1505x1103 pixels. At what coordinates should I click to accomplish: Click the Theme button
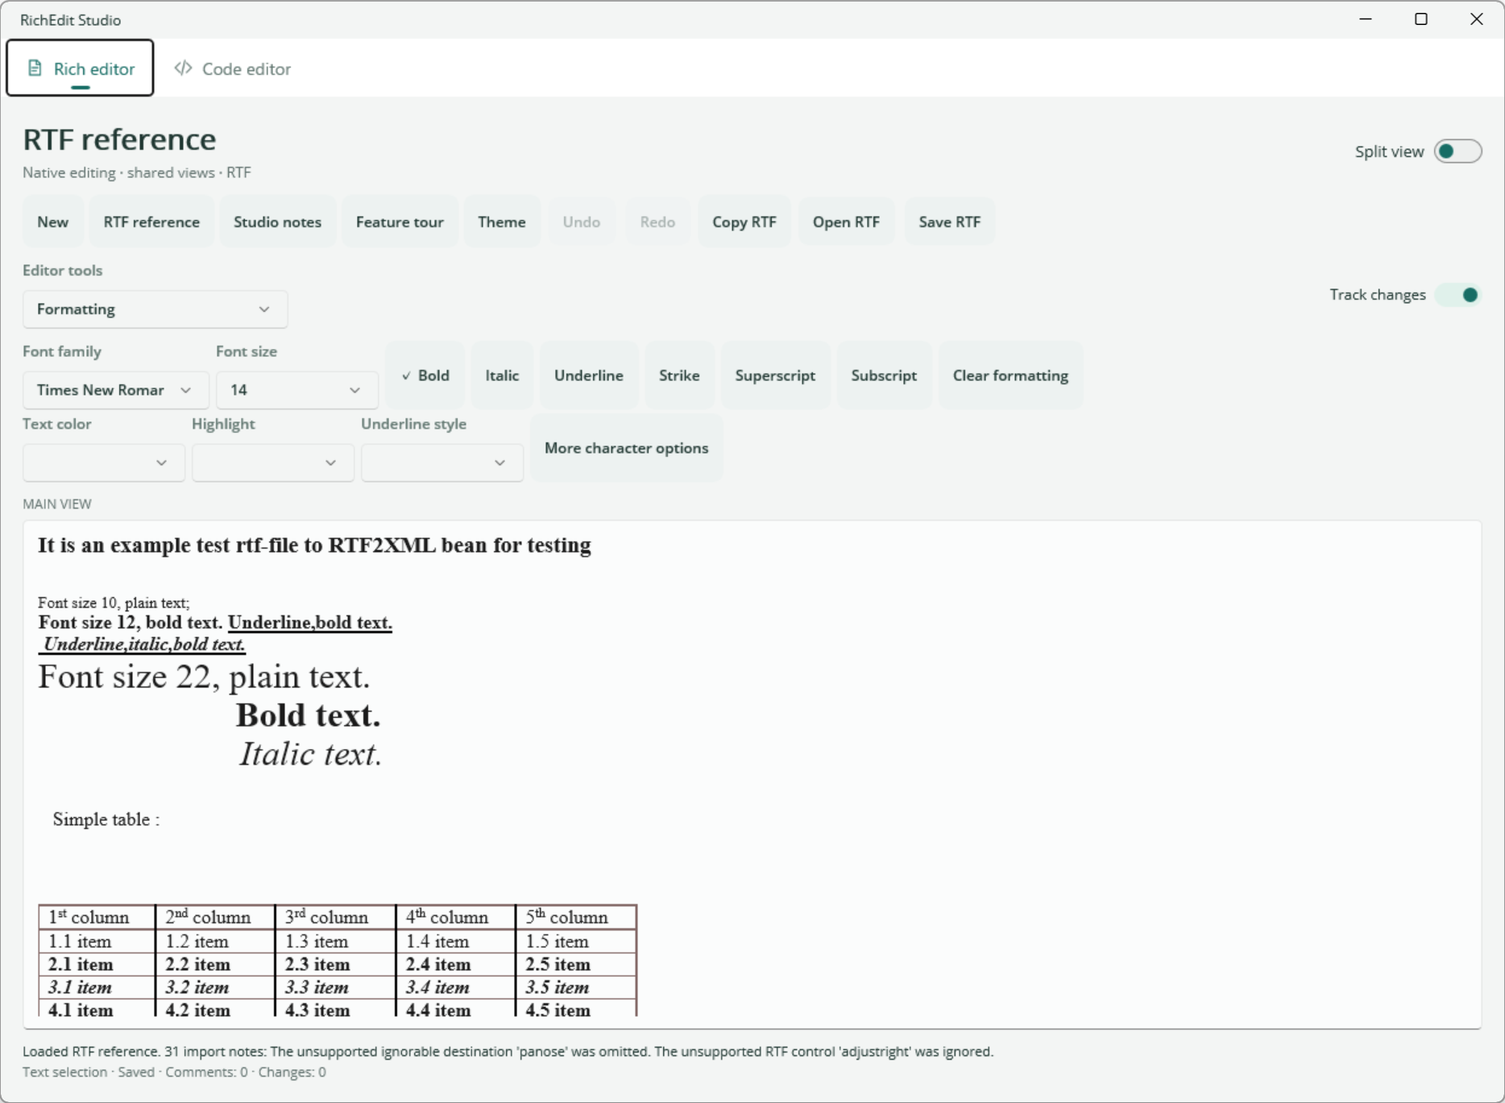point(502,222)
